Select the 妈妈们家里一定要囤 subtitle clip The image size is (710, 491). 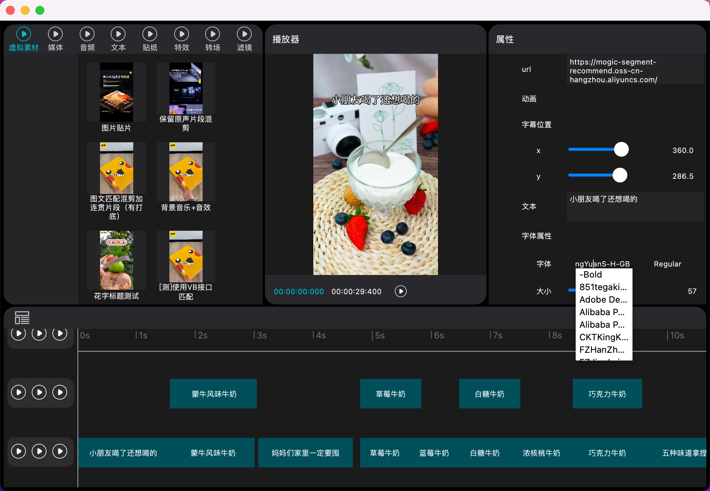click(305, 453)
